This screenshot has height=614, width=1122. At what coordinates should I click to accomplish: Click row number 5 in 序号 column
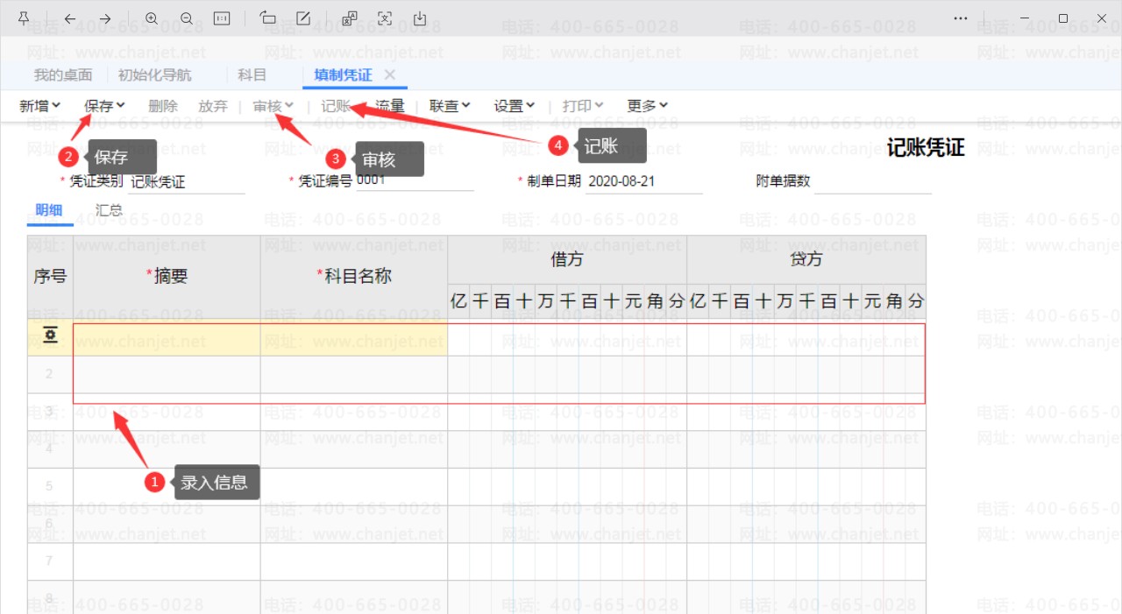pyautogui.click(x=50, y=486)
